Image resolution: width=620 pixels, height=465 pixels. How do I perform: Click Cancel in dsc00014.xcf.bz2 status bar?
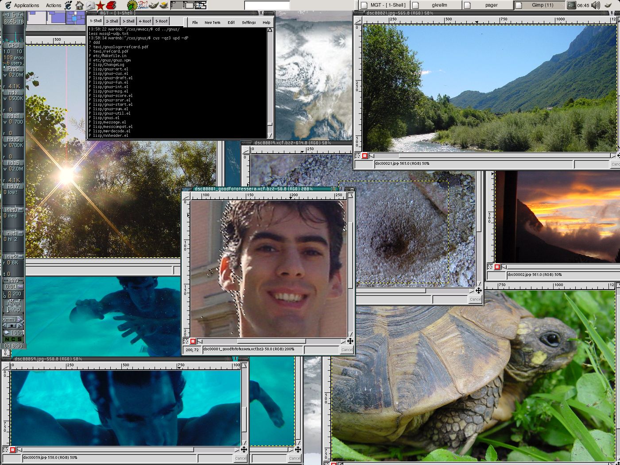(475, 299)
